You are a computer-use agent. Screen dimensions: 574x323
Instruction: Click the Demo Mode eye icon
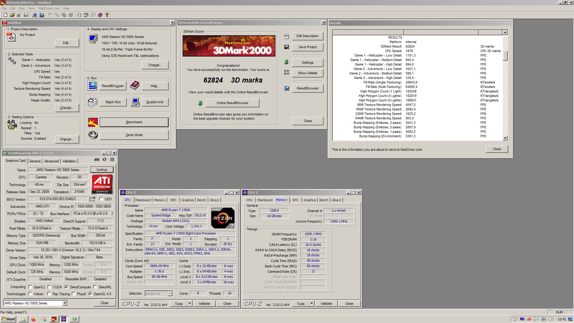[93, 135]
